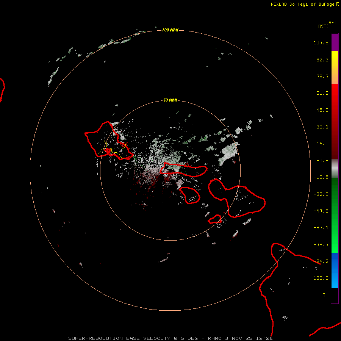Click the [KT] units label
This screenshot has width=341, height=341.
324,26
